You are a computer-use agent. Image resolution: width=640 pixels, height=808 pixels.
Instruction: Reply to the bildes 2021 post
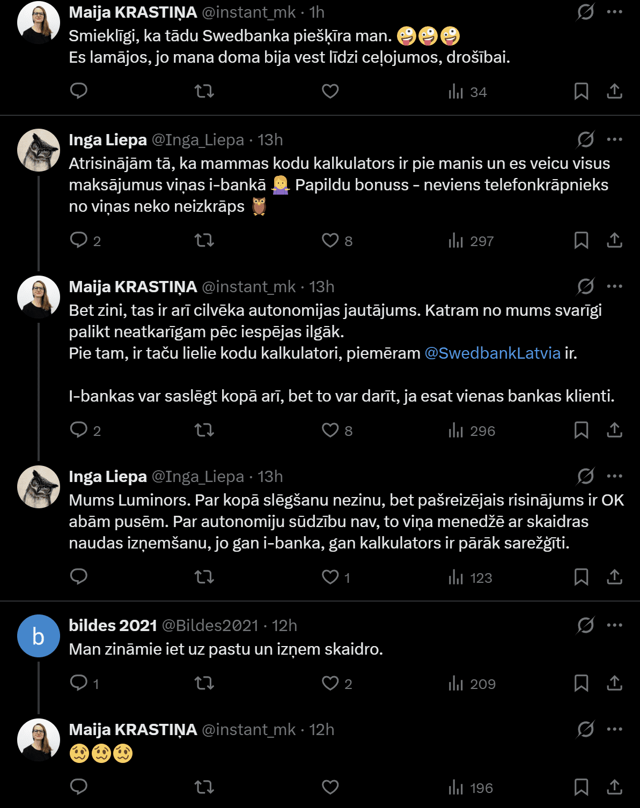coord(79,683)
